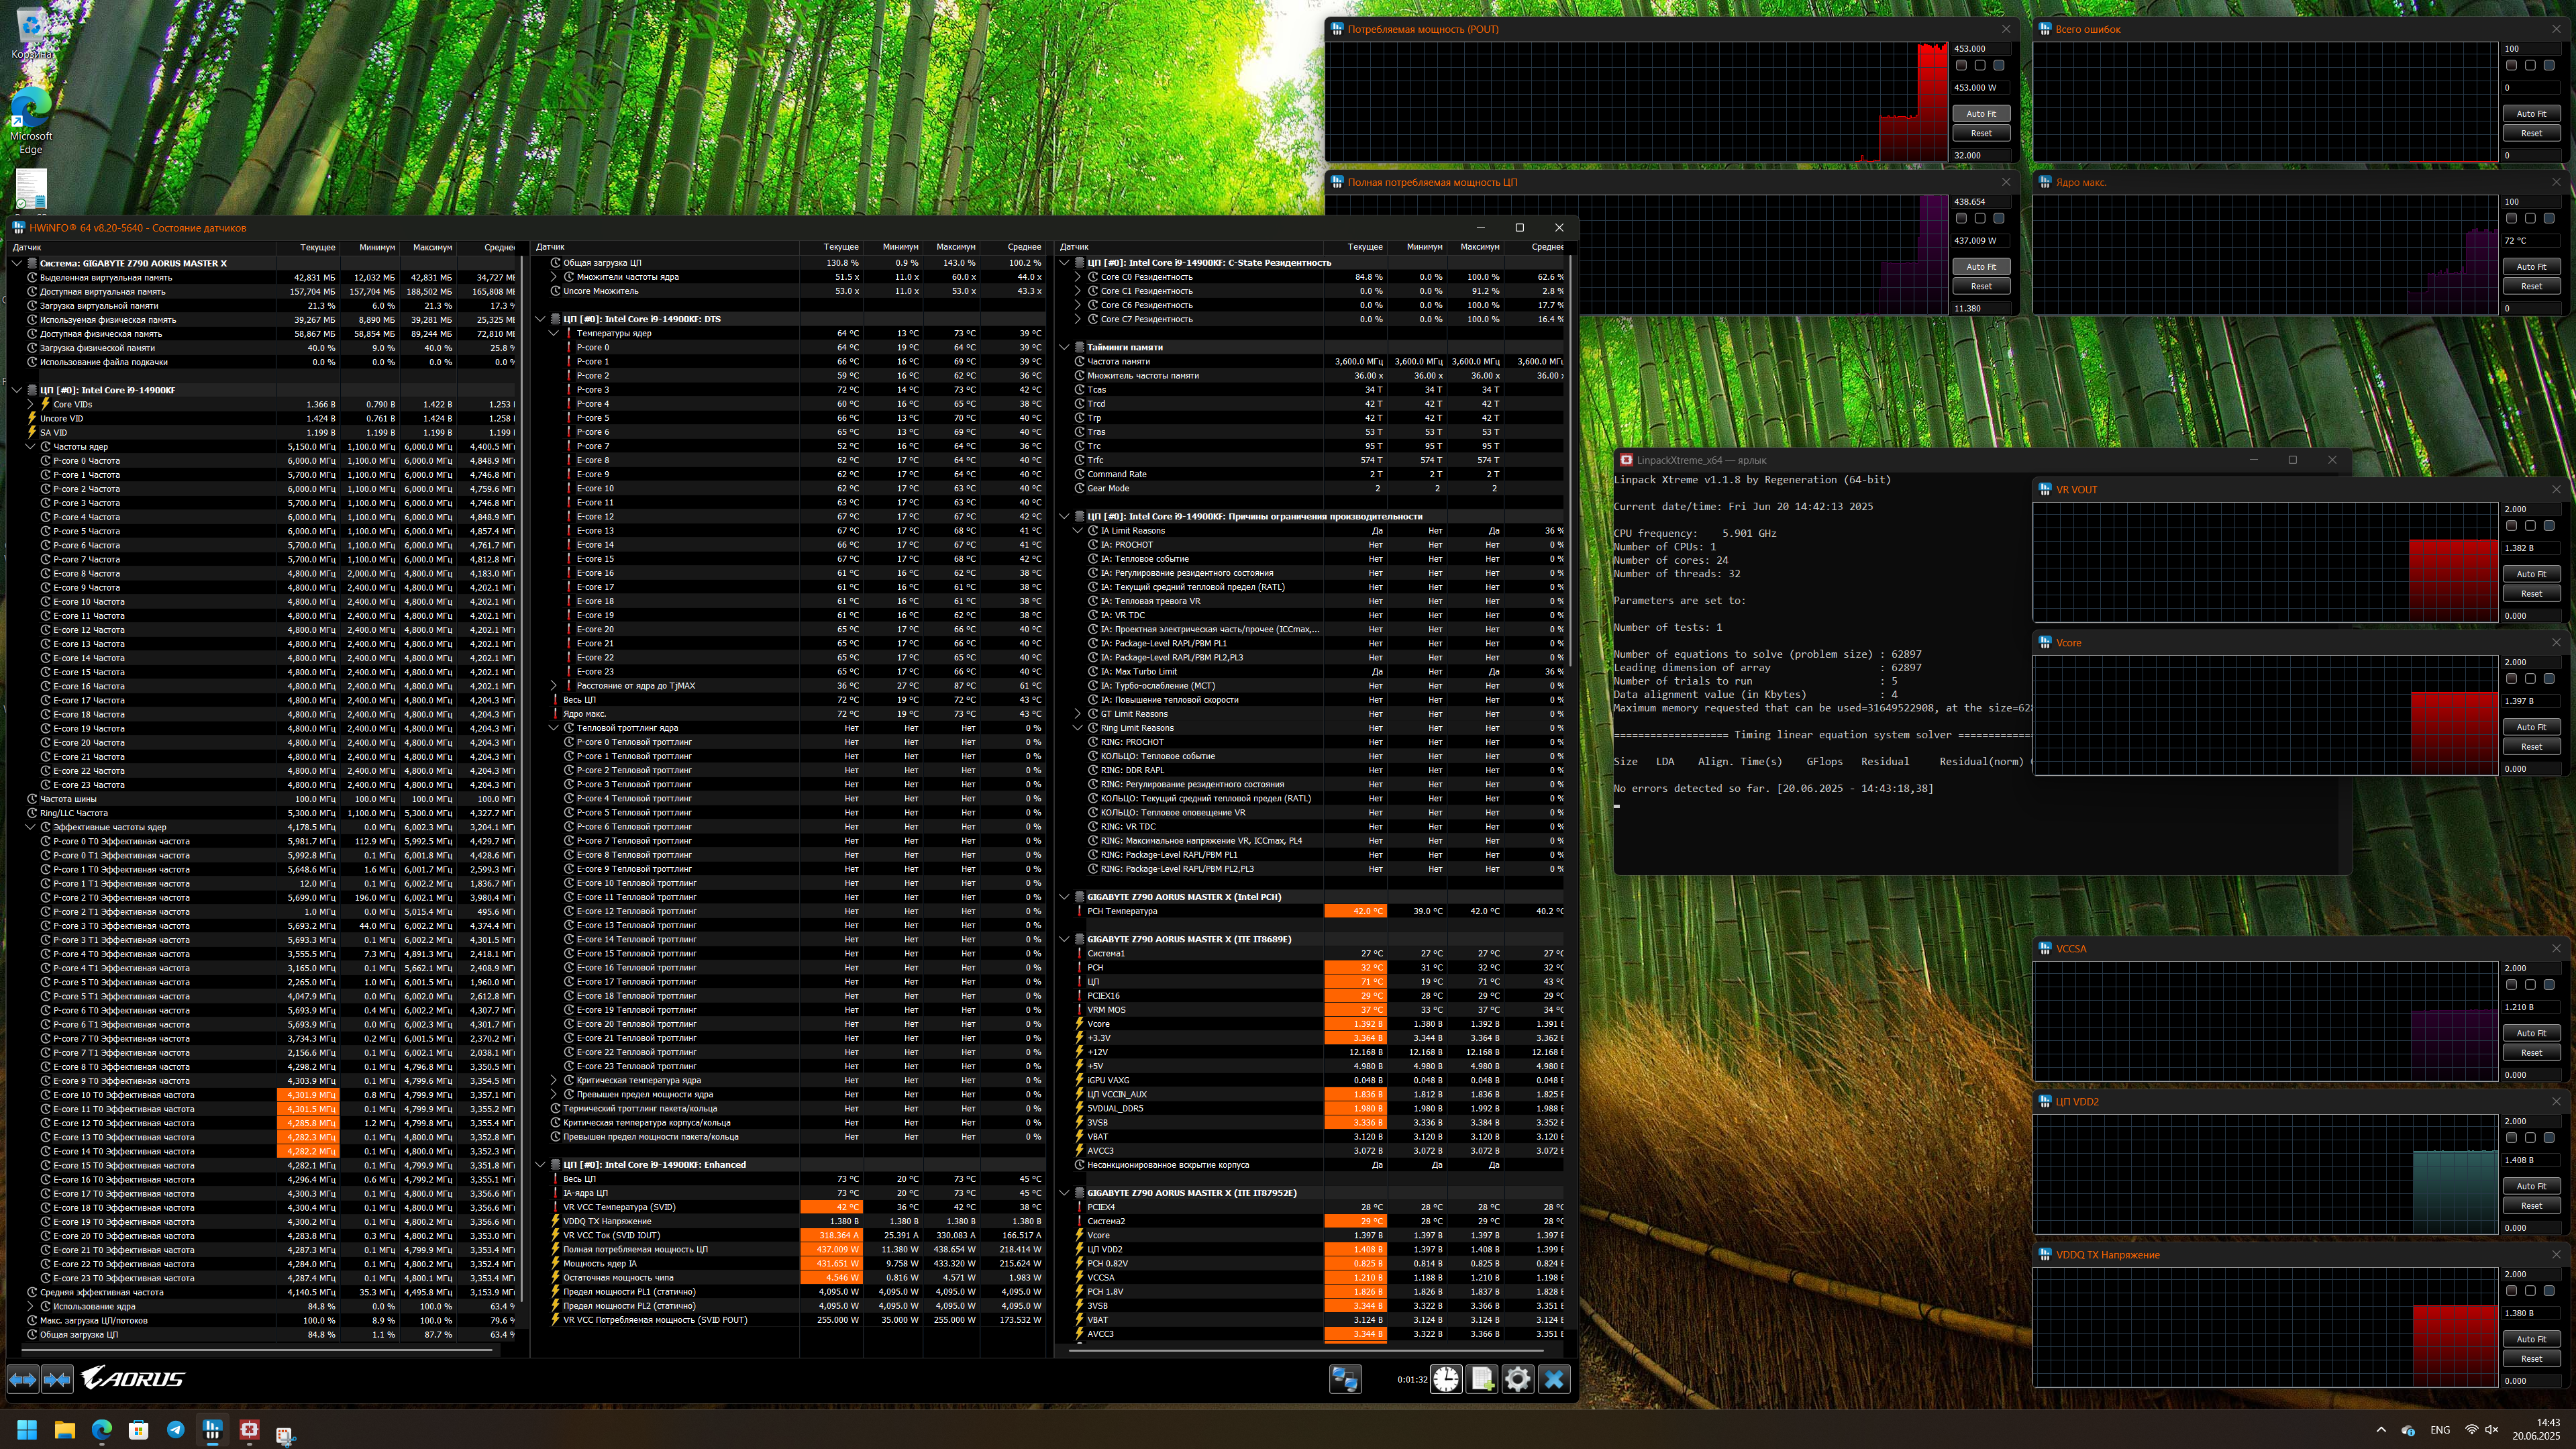Open the network remote monitoring icon
This screenshot has width=2576, height=1449.
(x=1344, y=1379)
